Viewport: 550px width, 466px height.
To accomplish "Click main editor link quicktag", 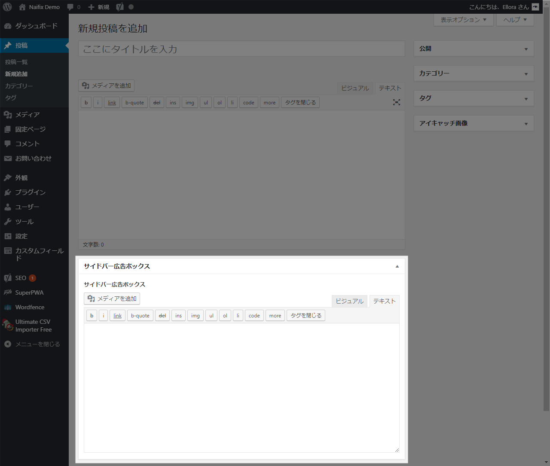I will [x=112, y=103].
